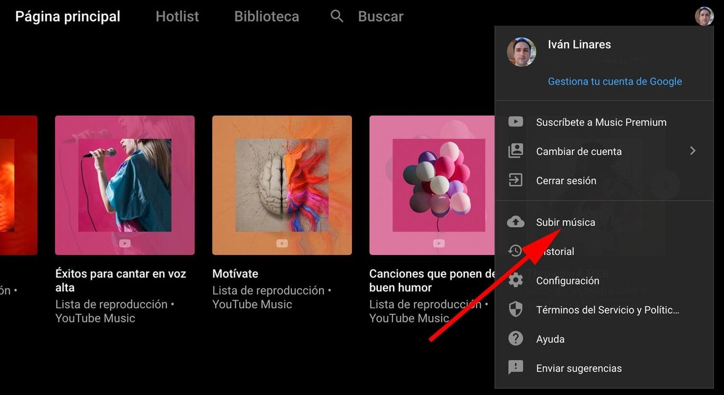Click YouTube logo on singer cover
This screenshot has height=395, width=724.
pos(125,243)
